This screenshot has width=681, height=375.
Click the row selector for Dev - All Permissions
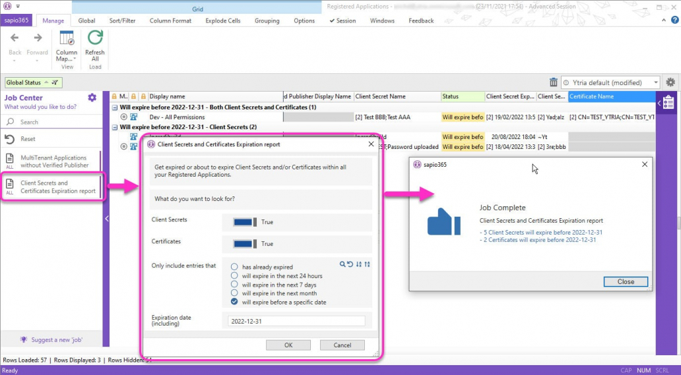coord(124,117)
